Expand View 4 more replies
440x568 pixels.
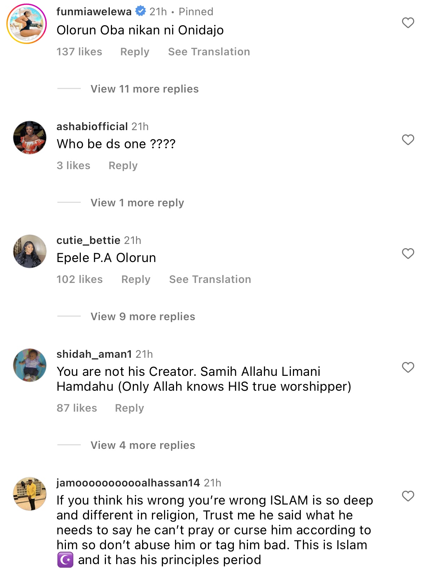(143, 445)
